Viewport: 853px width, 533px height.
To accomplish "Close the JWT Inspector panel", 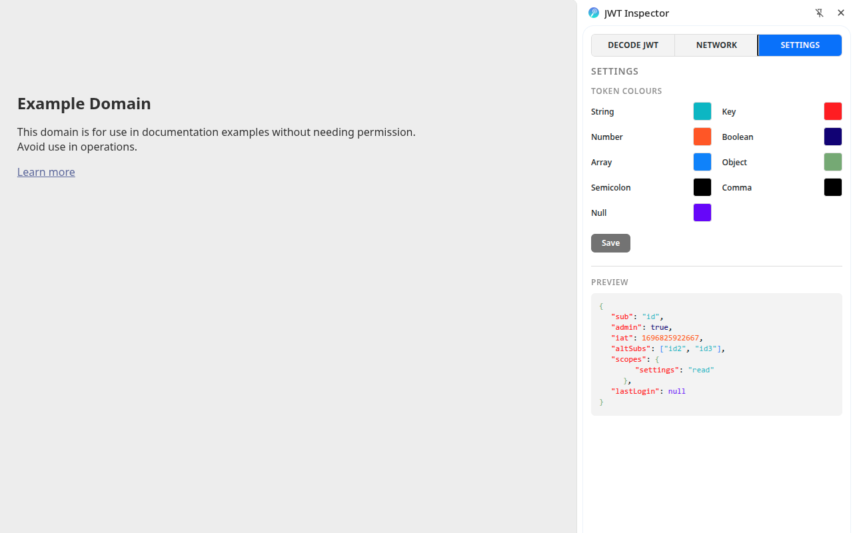I will click(x=841, y=13).
